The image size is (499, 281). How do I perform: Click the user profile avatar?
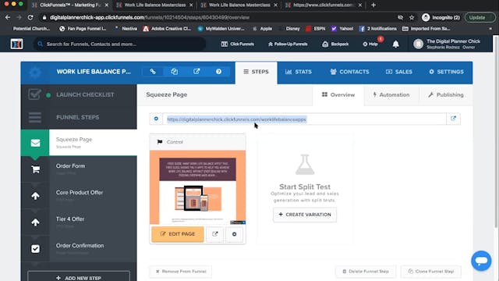click(418, 44)
